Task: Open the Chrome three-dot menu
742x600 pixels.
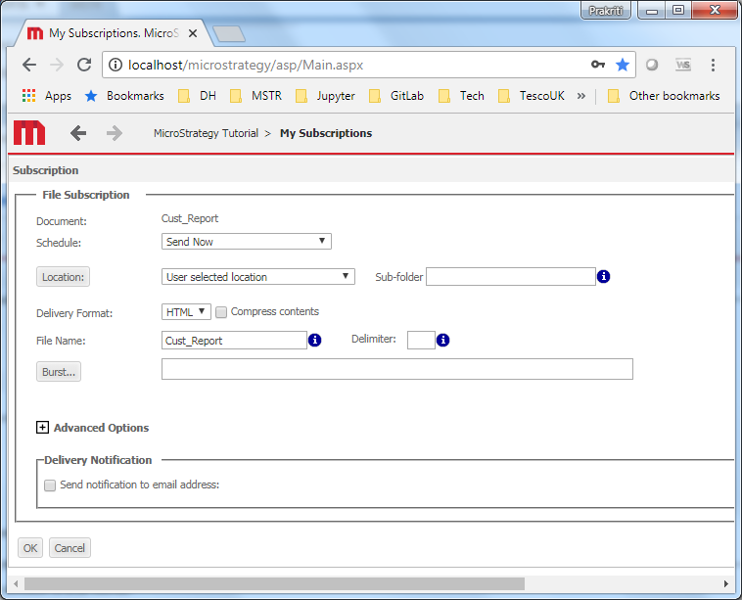Action: click(x=713, y=65)
